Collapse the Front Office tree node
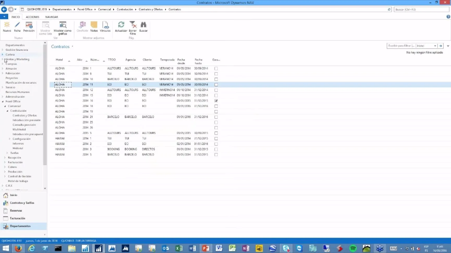The width and height of the screenshot is (451, 253). point(3,102)
